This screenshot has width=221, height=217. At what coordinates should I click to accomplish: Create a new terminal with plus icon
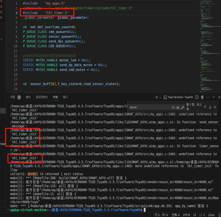click(x=157, y=97)
